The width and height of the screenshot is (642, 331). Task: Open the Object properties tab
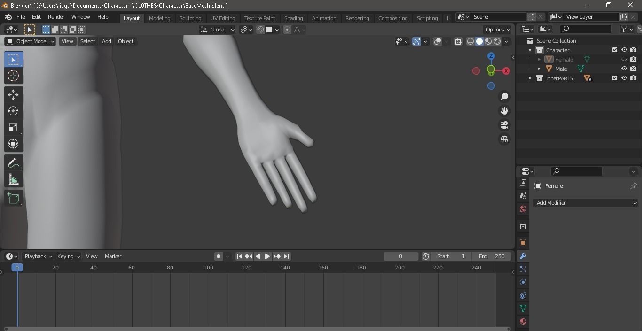pos(523,243)
